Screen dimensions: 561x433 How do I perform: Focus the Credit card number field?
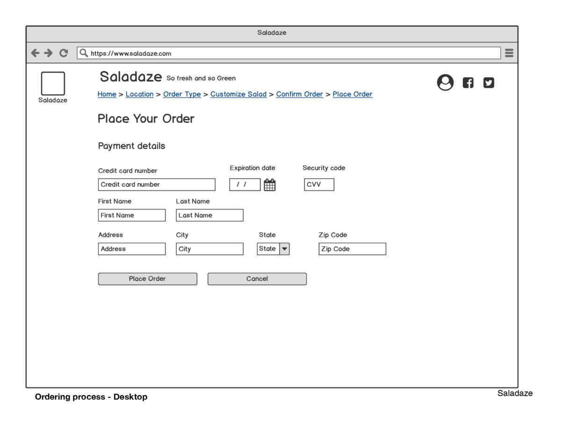point(157,185)
